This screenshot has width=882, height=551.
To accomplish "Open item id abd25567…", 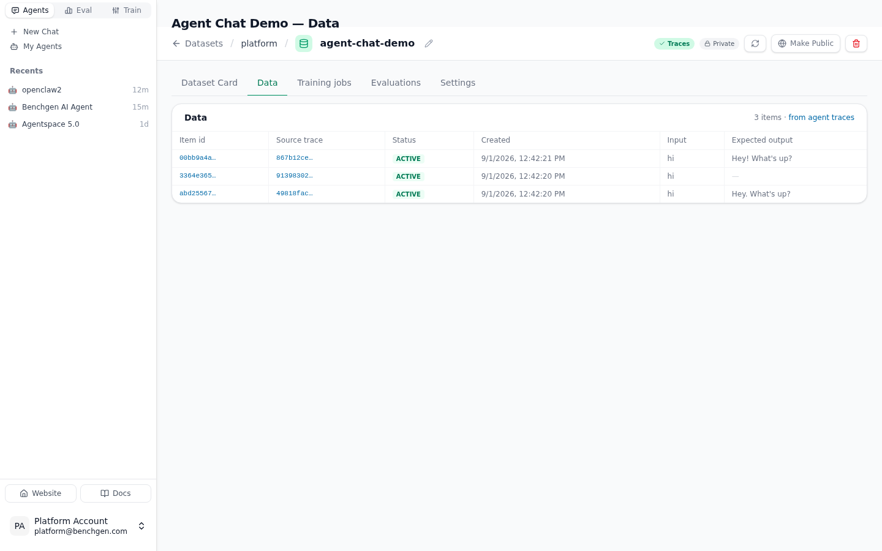I will click(x=197, y=193).
